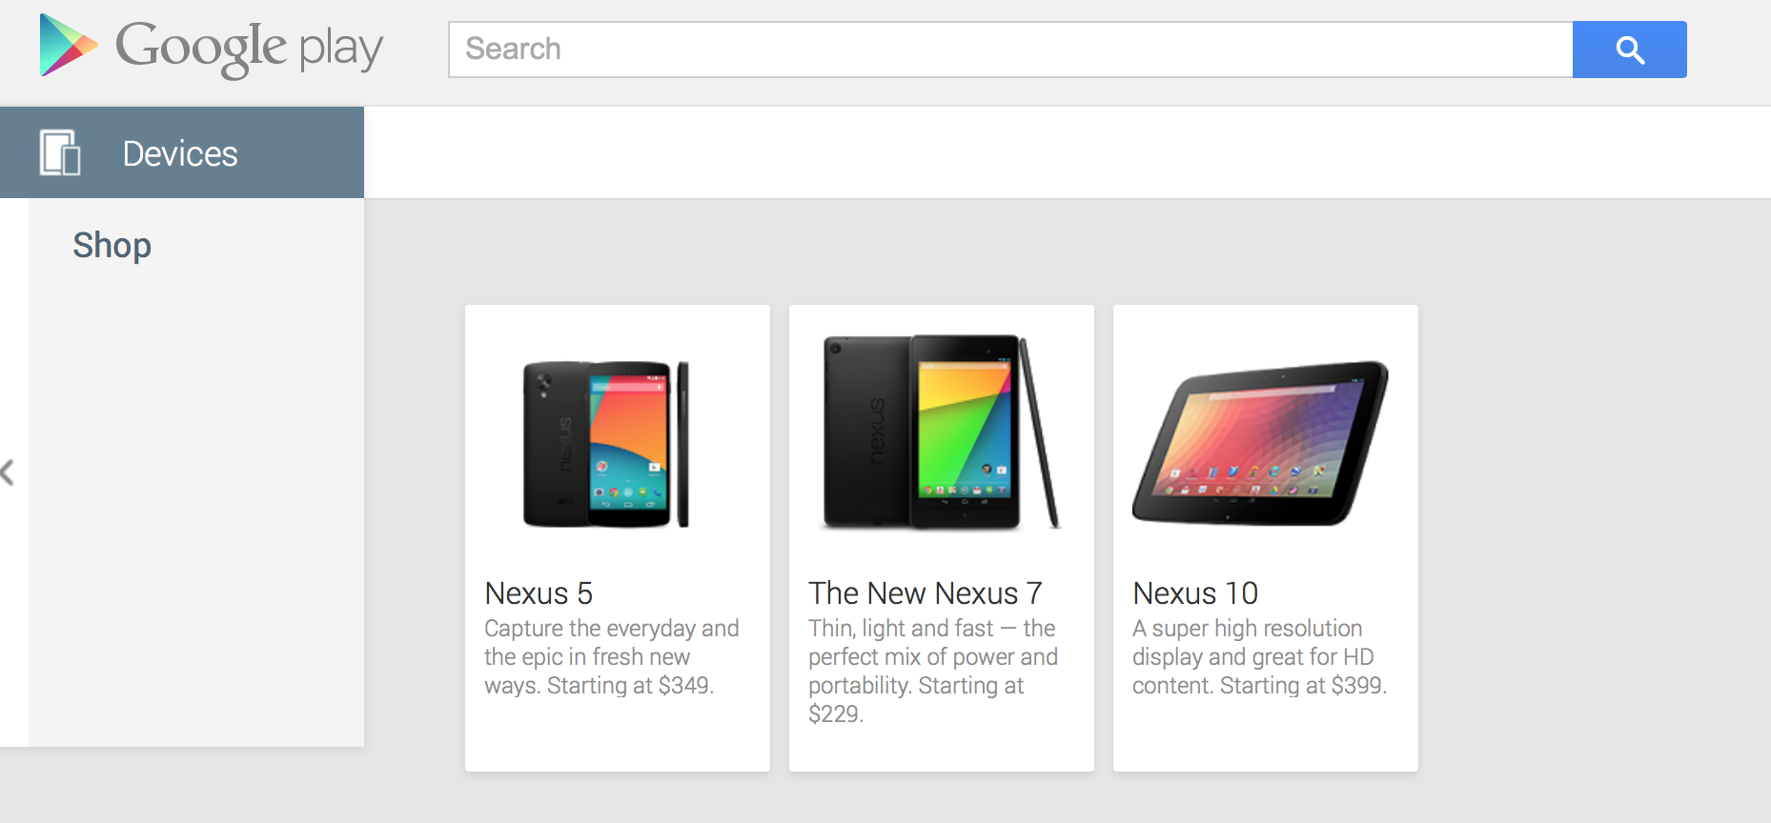The width and height of the screenshot is (1771, 823).
Task: Click Nexus 7 description starting at $229
Action: pos(932,671)
